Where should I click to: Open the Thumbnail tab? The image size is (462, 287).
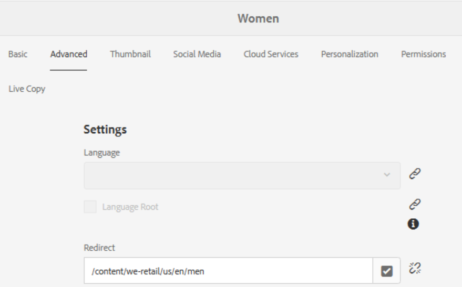pos(130,54)
